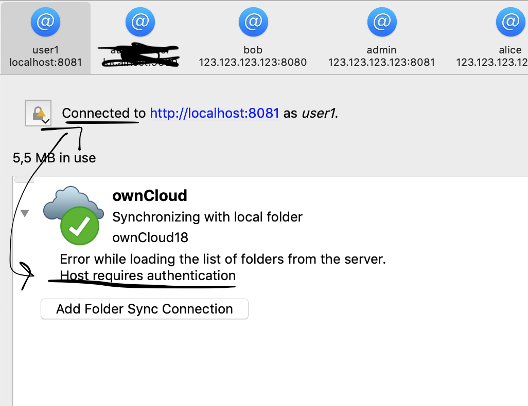Click Add Folder Sync Connection
Viewport: 528px width, 406px height.
coord(144,309)
